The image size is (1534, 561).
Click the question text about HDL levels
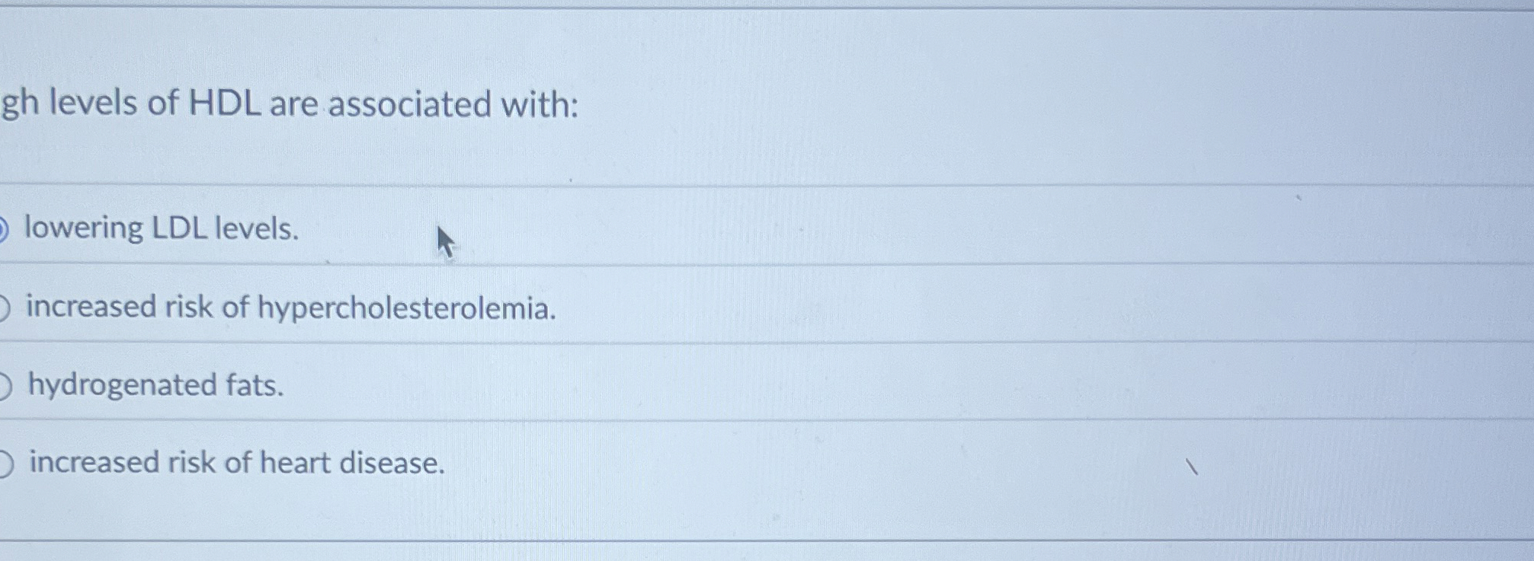[290, 104]
